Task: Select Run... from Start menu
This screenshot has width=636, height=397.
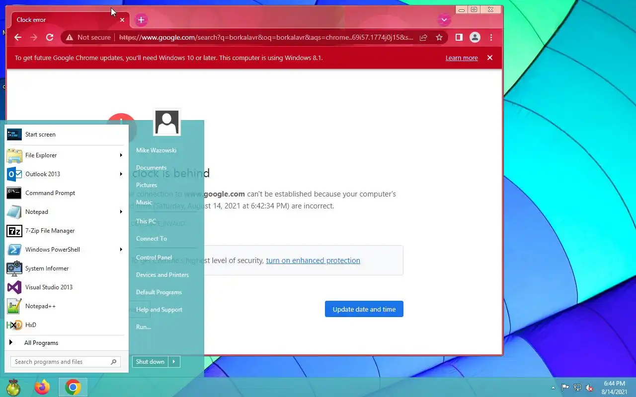Action: point(144,327)
